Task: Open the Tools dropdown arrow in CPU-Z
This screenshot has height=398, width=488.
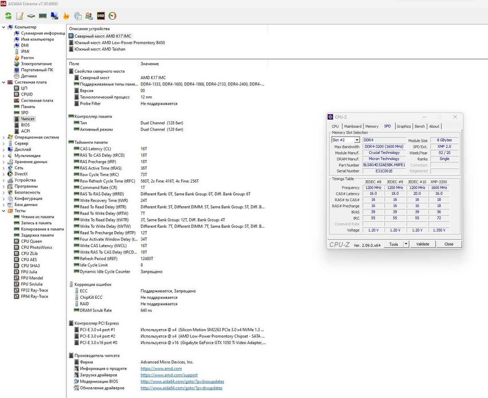Action: click(406, 244)
